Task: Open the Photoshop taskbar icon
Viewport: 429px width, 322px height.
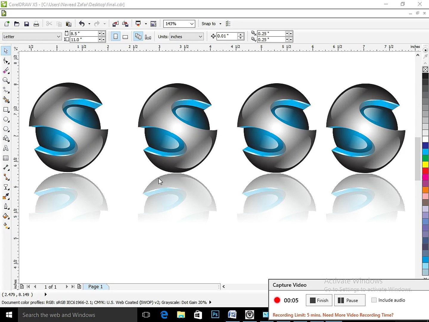Action: coord(215,315)
